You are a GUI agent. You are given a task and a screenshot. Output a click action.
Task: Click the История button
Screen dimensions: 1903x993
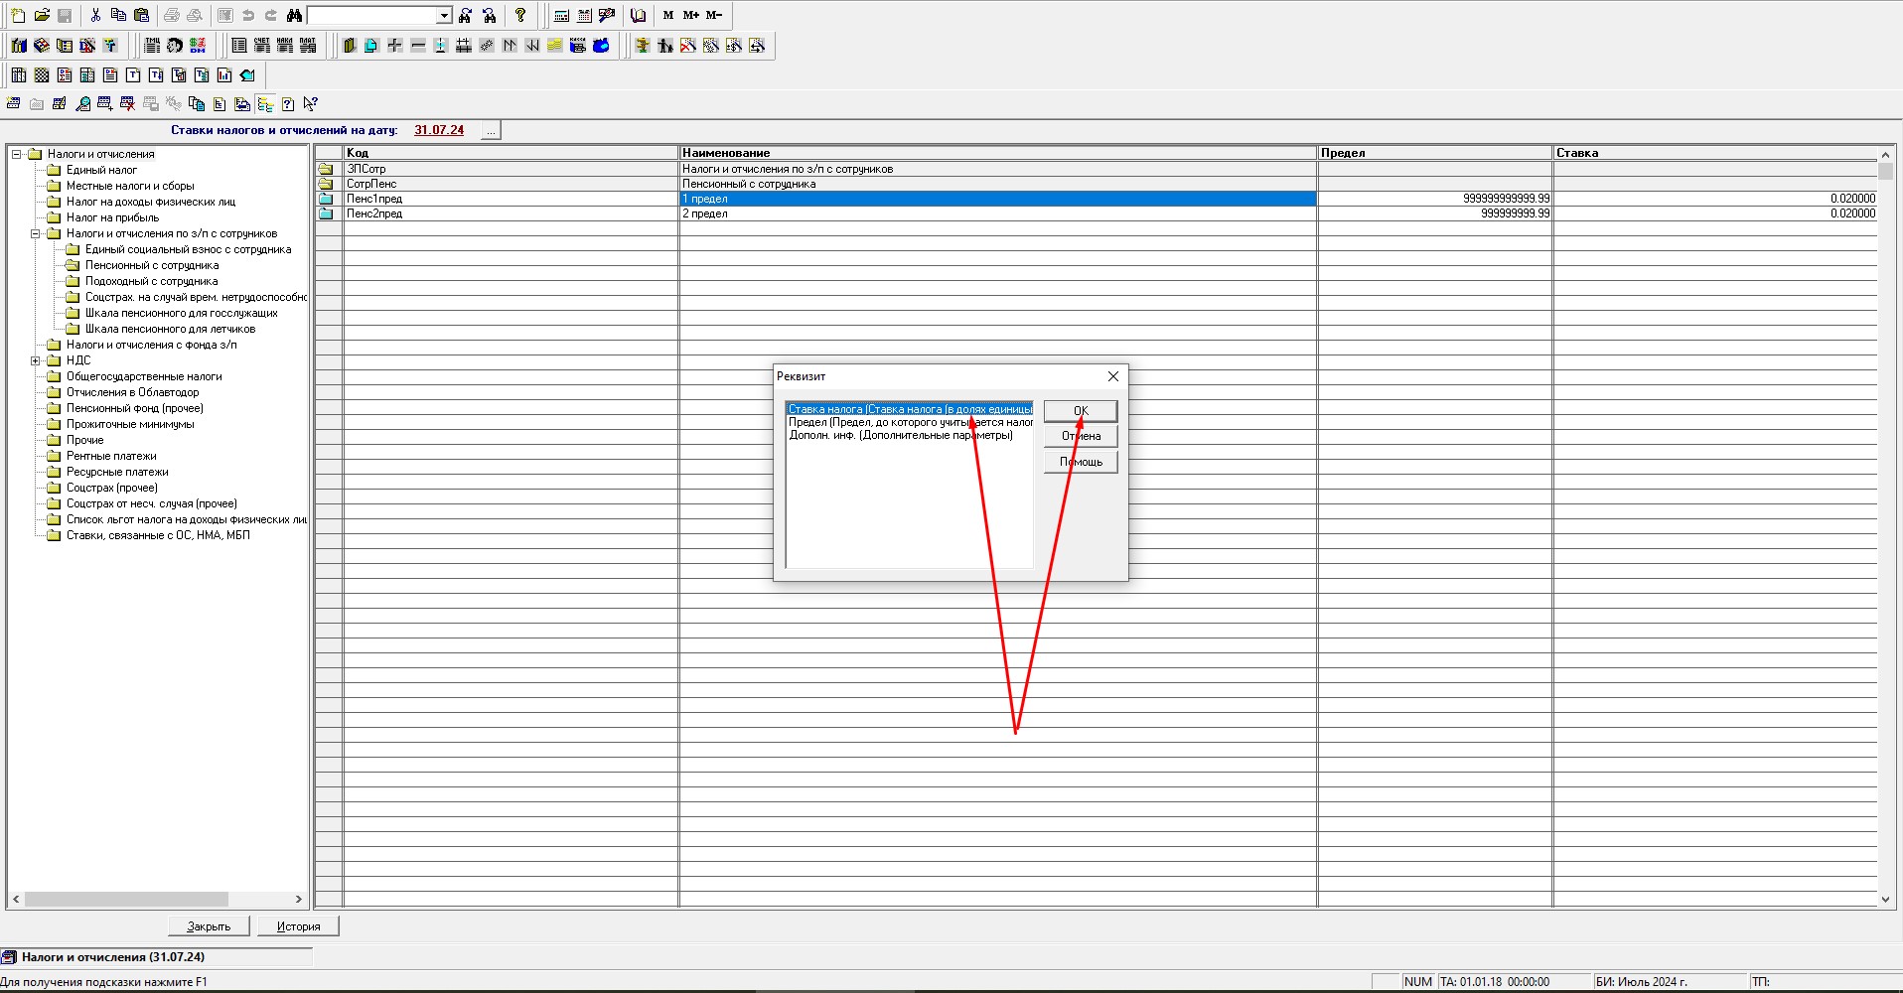(x=298, y=925)
